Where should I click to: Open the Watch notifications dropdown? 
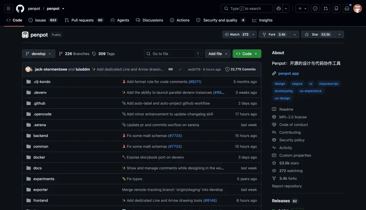click(240, 35)
